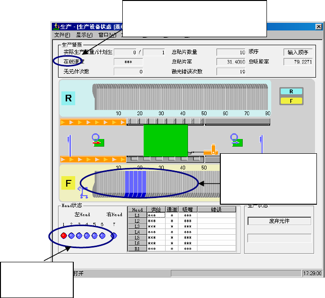Click the rear R feeder slot array
The image size is (325, 298).
point(181,97)
